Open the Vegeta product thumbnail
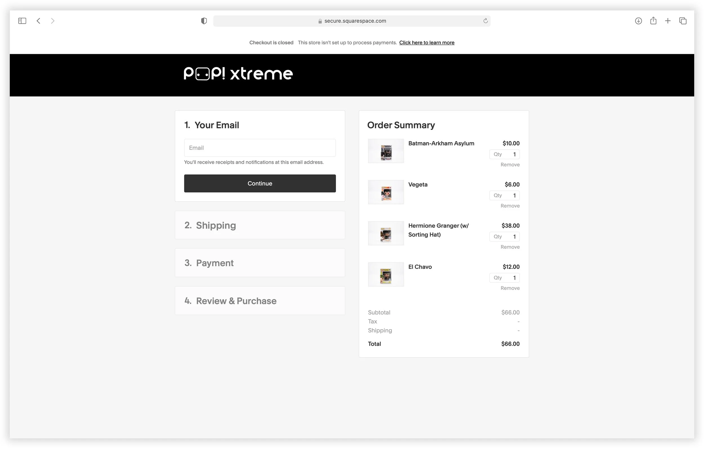 click(386, 192)
